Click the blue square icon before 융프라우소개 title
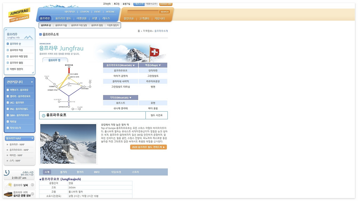The height and width of the screenshot is (201, 358). coord(40,34)
